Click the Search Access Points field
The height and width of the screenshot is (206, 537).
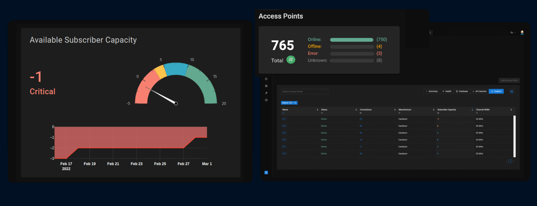(304, 92)
